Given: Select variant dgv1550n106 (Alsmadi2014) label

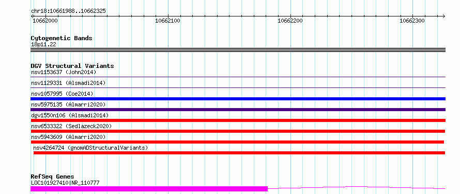Looking at the screenshot, I should (x=70, y=115).
